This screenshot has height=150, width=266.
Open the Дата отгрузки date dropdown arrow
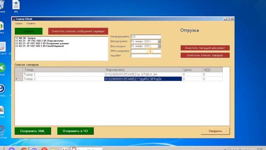159,46
